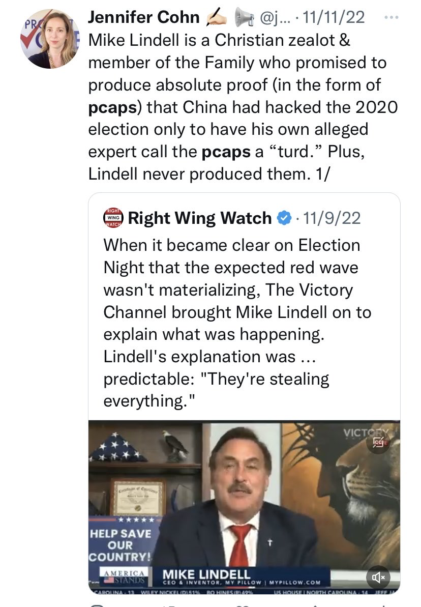The image size is (421, 607).
Task: Tap the blue verified badge
Action: point(284,218)
